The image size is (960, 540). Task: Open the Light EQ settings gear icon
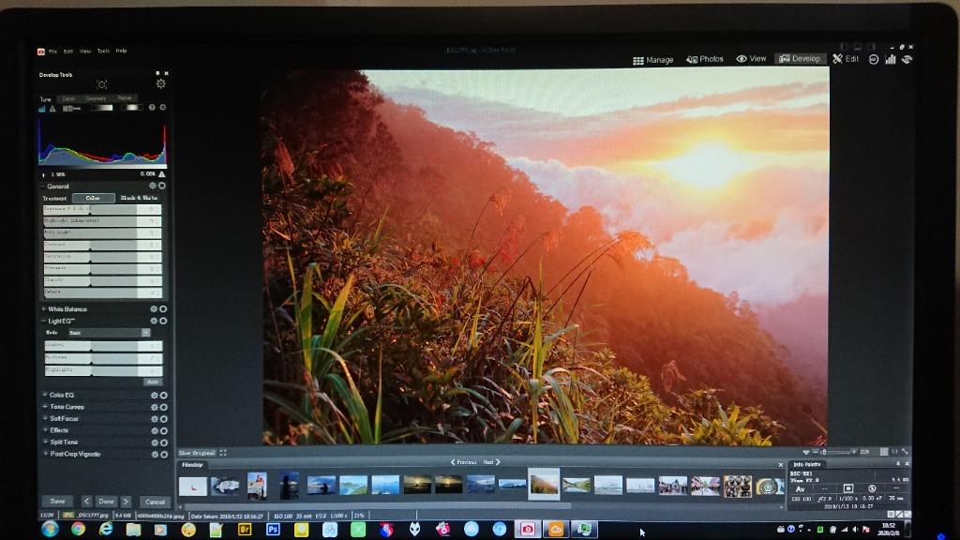pyautogui.click(x=154, y=321)
